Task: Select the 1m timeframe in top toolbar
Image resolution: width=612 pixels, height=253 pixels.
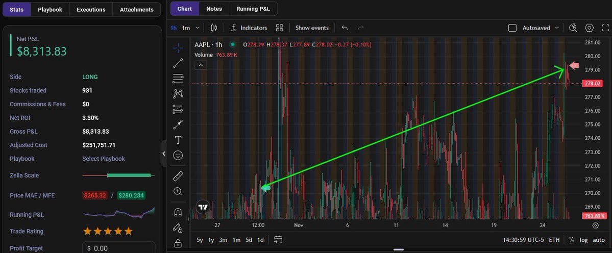Action: tap(186, 28)
